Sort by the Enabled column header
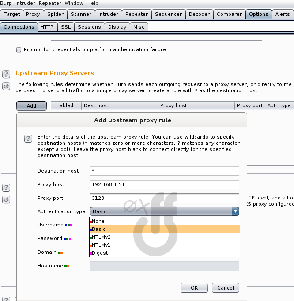294x301 pixels. click(66, 105)
